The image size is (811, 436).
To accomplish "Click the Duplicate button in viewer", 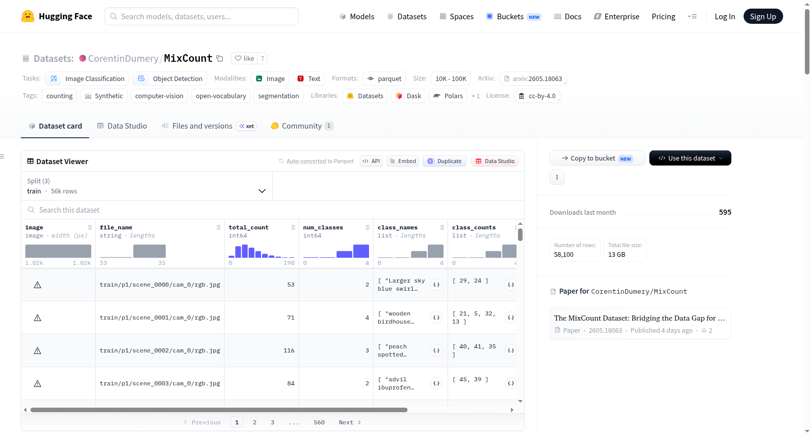I will [445, 161].
